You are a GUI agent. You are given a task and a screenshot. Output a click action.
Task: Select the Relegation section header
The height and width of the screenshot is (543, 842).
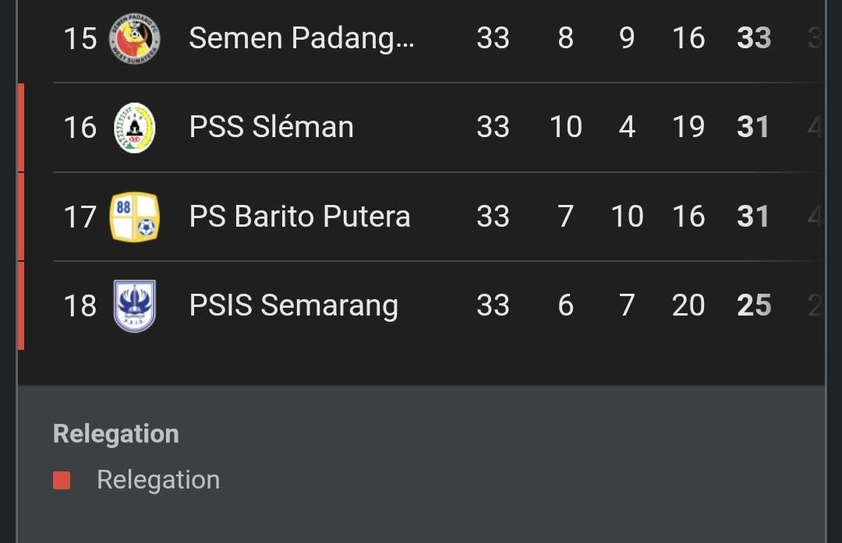pyautogui.click(x=115, y=433)
